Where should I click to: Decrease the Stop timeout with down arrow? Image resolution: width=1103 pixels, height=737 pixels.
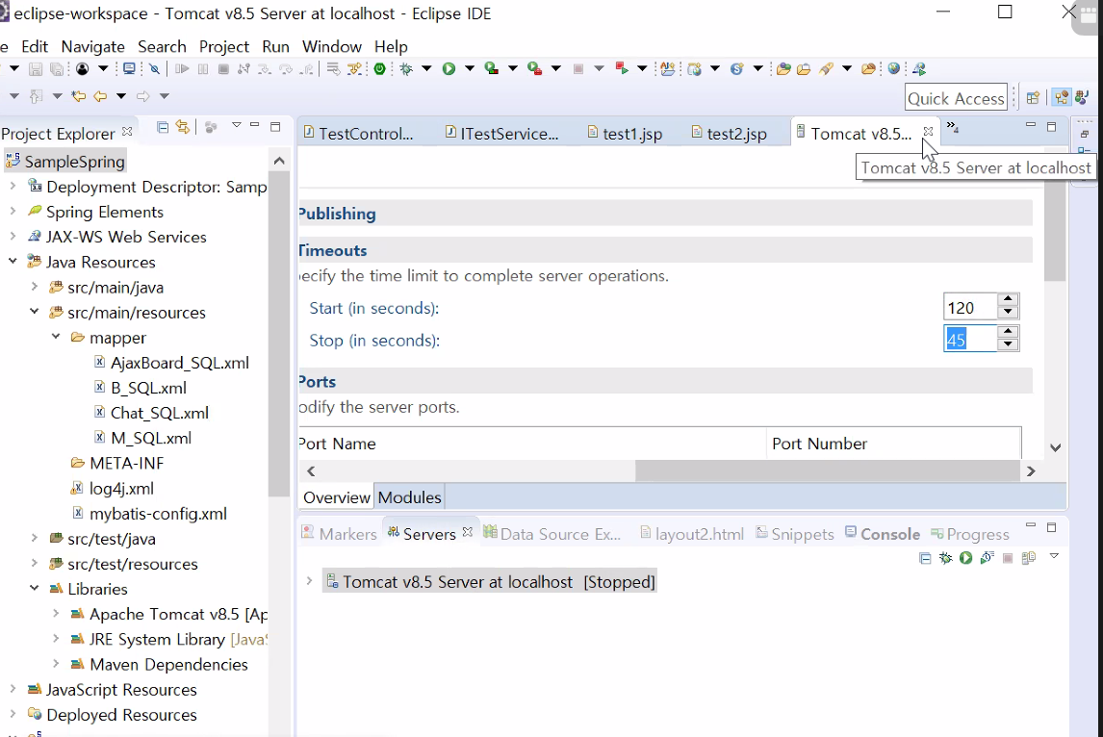point(1008,343)
